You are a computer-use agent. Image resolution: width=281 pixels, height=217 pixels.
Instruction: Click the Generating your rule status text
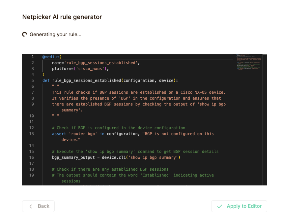click(x=55, y=34)
